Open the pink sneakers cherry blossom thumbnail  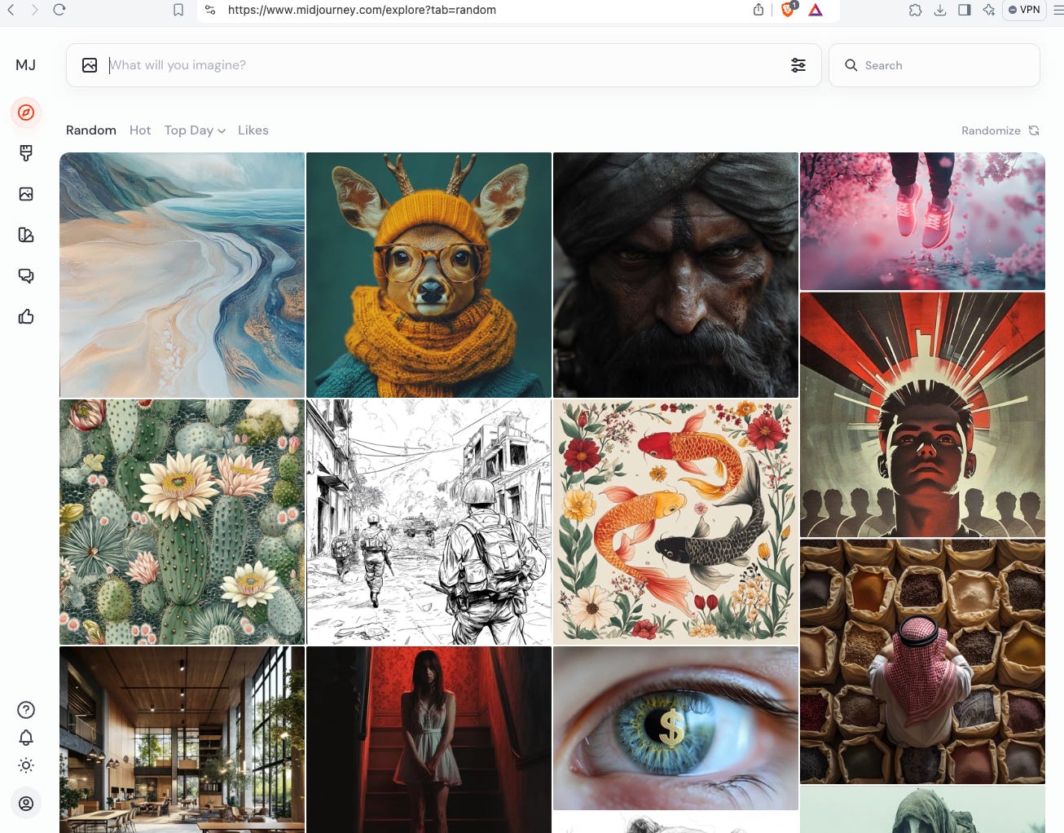coord(922,221)
